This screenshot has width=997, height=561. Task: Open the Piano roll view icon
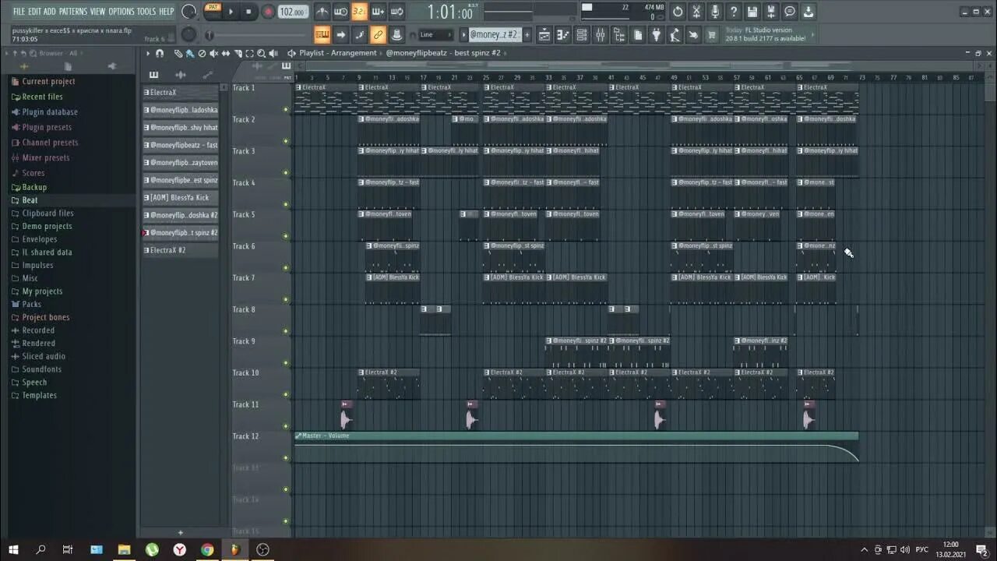[x=562, y=34]
